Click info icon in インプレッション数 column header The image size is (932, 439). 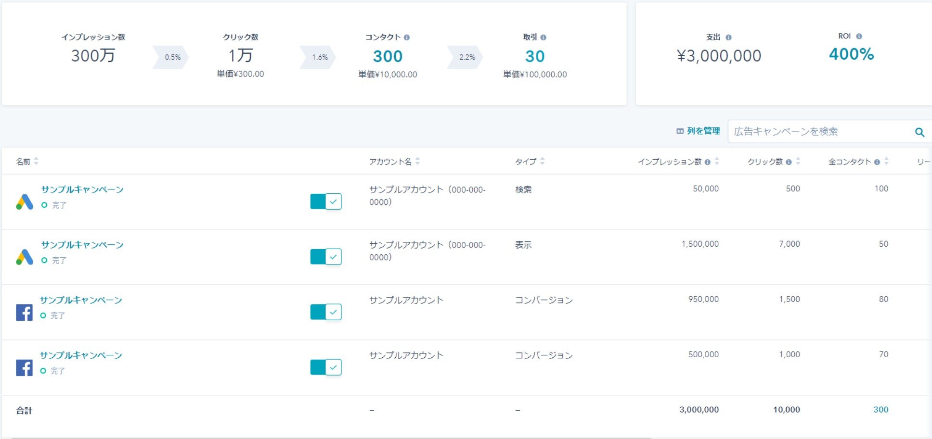(x=707, y=162)
